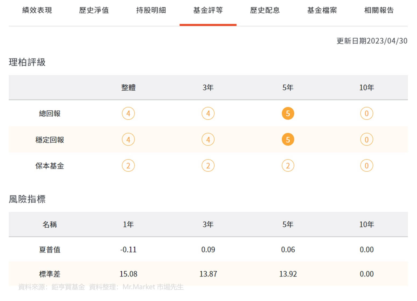Click the 3年 column header in 風險指標 table
The height and width of the screenshot is (301, 417).
coord(208,224)
